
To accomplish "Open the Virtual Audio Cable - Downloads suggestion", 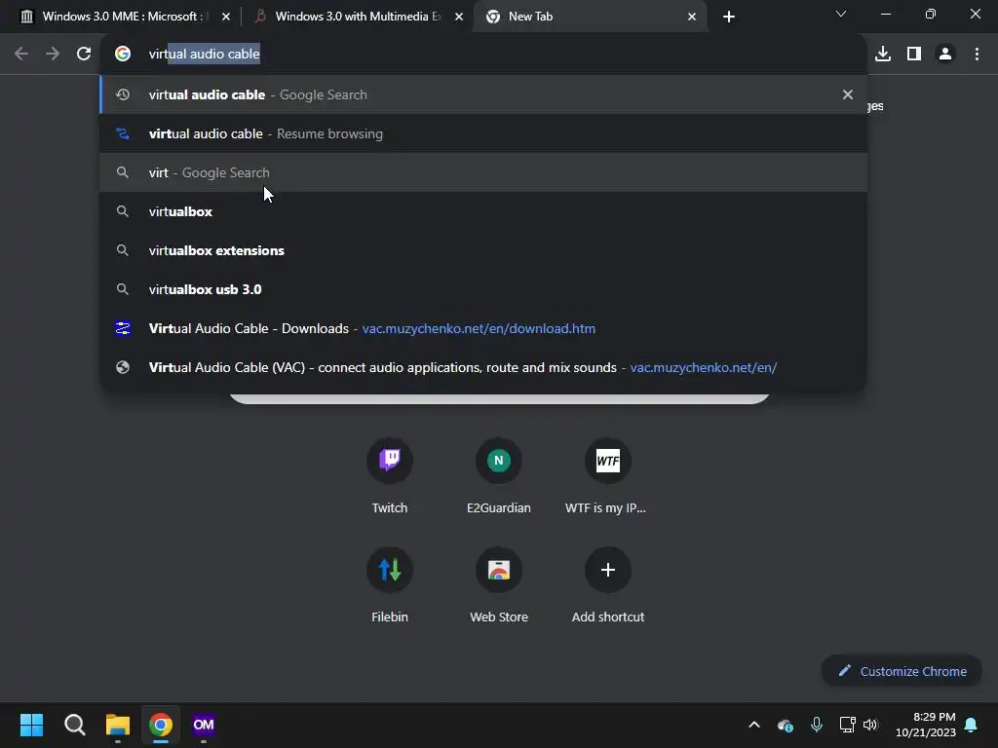I will [483, 328].
